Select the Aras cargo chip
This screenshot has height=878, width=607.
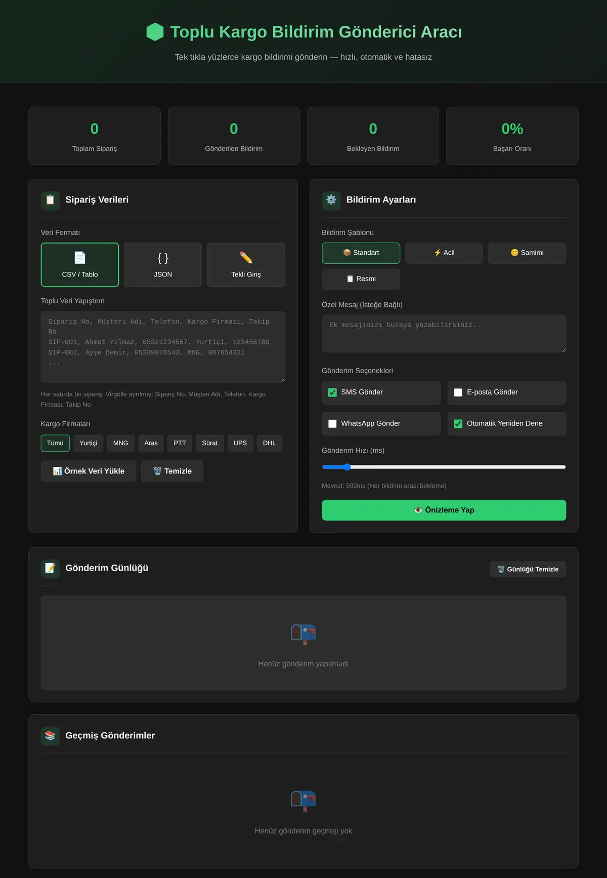click(151, 443)
